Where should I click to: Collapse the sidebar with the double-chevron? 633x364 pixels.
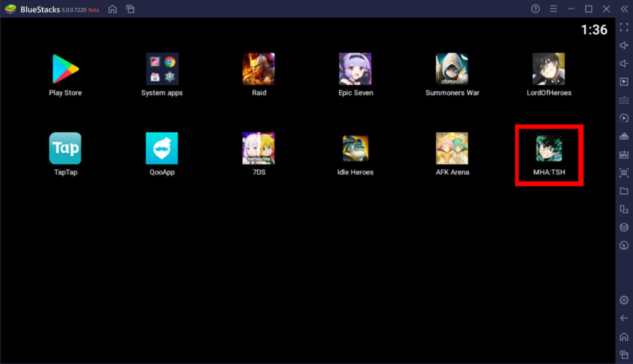(x=624, y=9)
